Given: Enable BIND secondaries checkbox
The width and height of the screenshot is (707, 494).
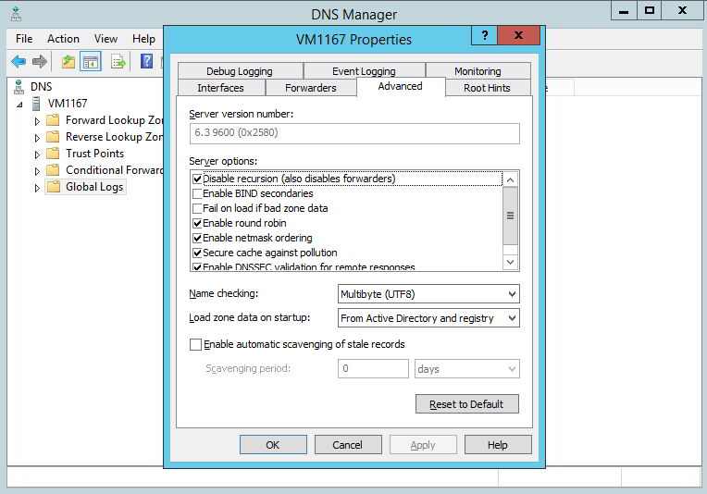Looking at the screenshot, I should point(197,194).
